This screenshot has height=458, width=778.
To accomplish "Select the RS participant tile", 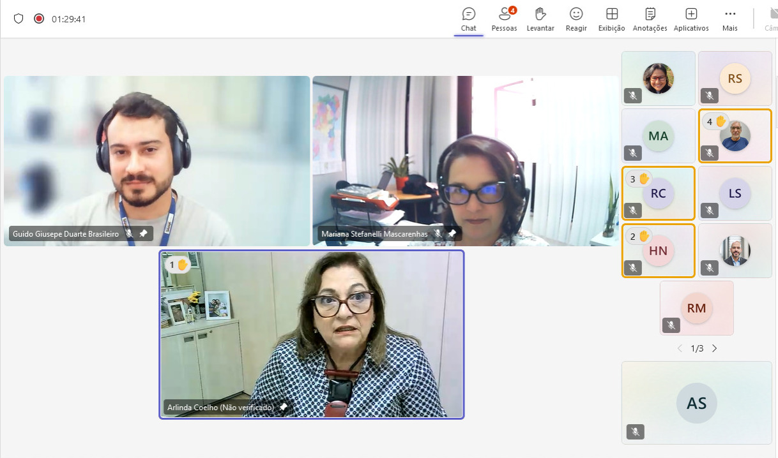I will (x=735, y=78).
